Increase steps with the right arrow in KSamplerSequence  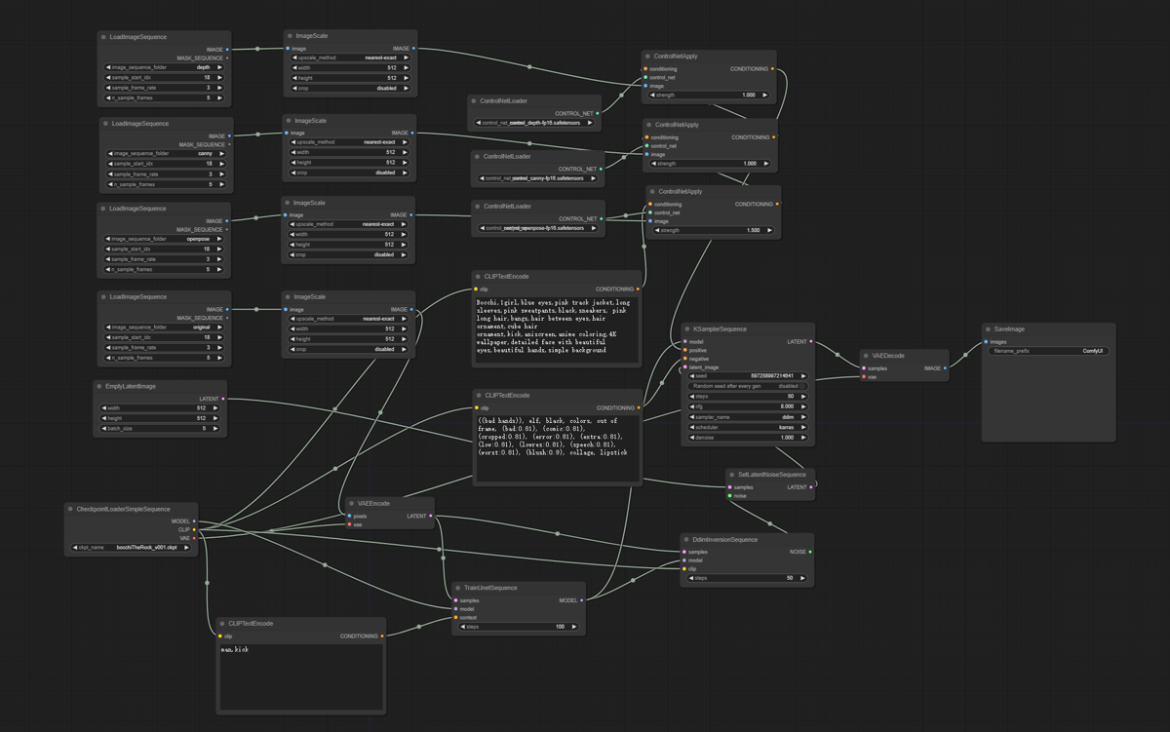pos(802,396)
